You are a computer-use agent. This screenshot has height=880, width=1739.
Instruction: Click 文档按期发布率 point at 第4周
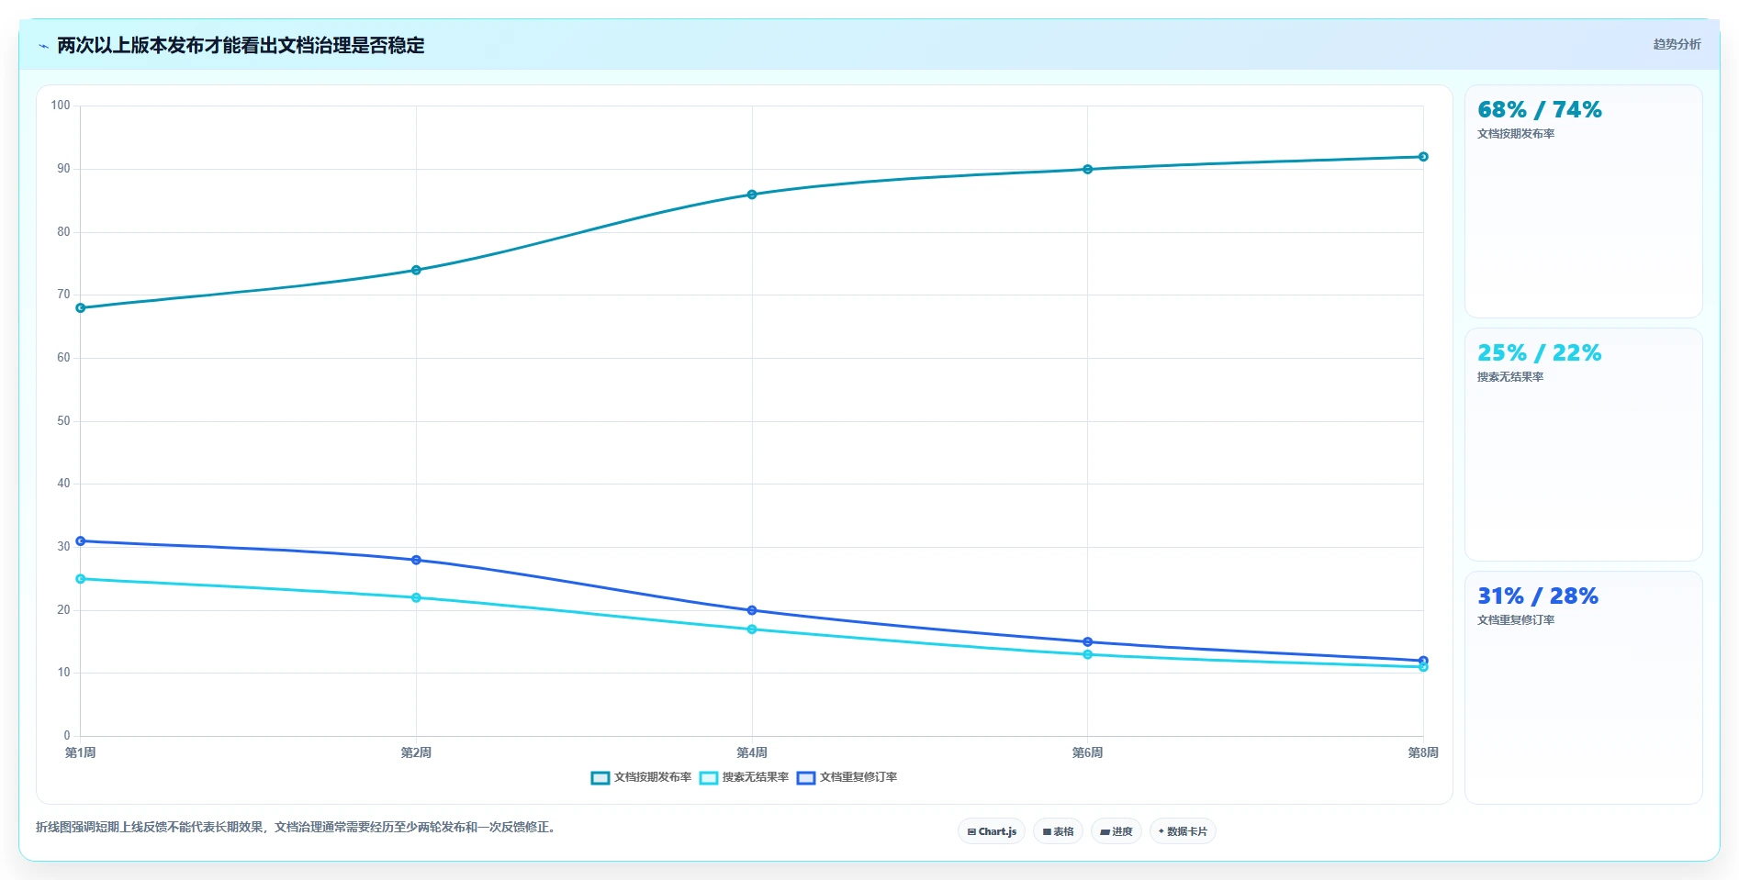752,195
